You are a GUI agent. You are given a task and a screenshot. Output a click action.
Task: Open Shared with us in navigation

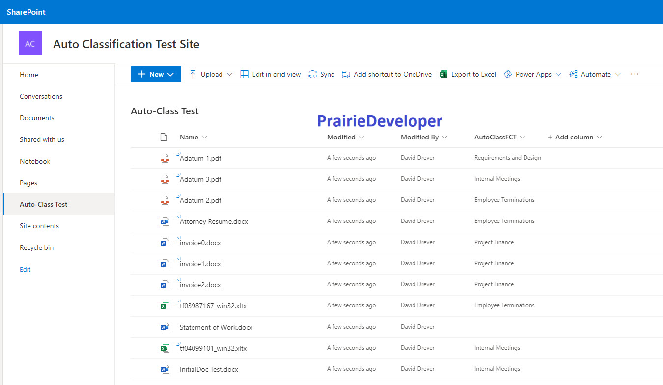tap(42, 139)
